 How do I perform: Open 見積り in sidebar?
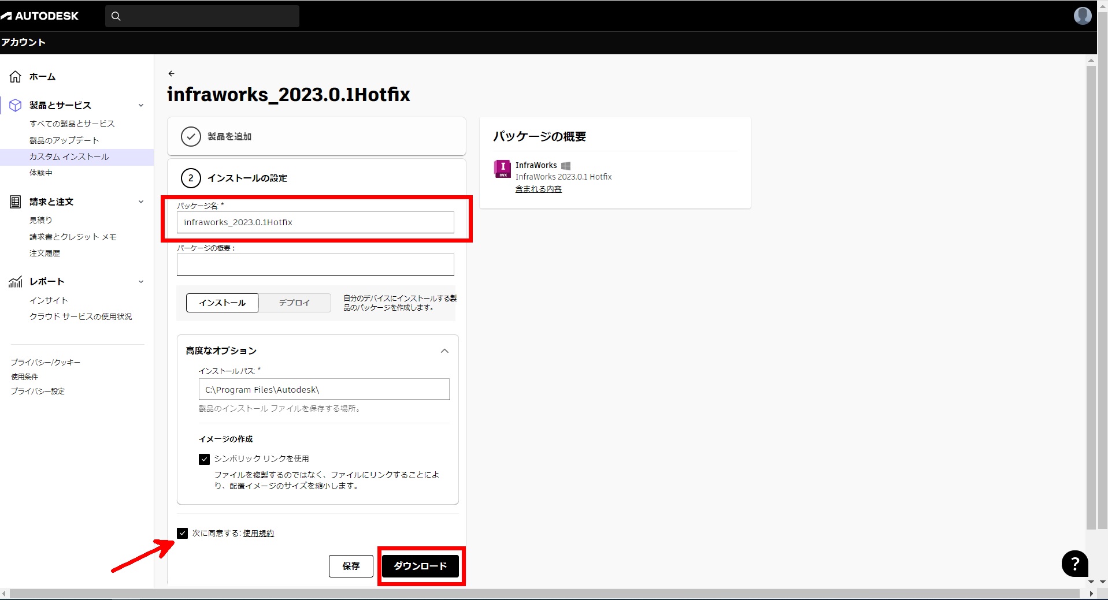click(x=40, y=220)
